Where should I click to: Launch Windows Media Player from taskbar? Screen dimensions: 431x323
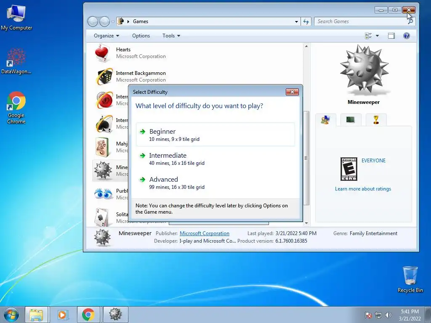click(x=62, y=315)
